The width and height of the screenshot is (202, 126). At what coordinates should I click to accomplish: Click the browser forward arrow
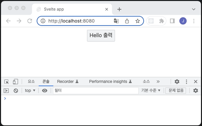point(19,21)
